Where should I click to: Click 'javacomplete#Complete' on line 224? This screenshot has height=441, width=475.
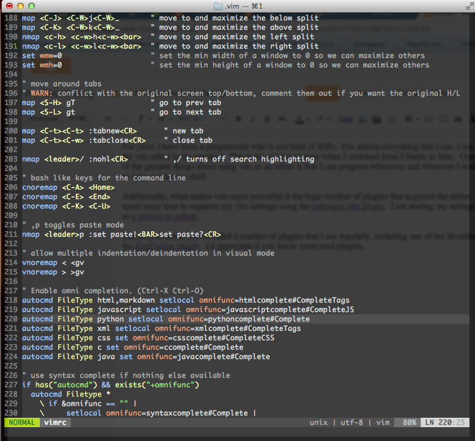tap(224, 356)
